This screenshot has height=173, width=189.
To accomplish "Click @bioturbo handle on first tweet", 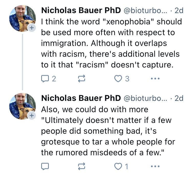I will (x=146, y=11).
